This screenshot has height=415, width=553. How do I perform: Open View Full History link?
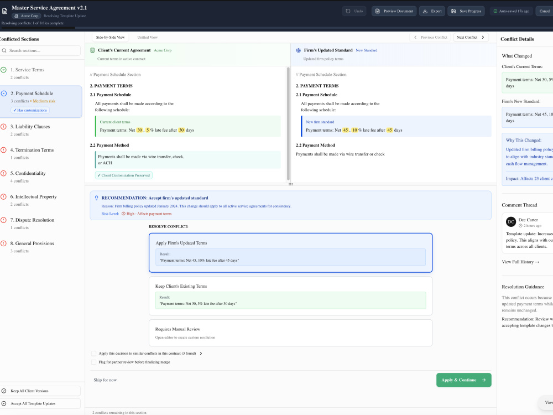click(520, 262)
